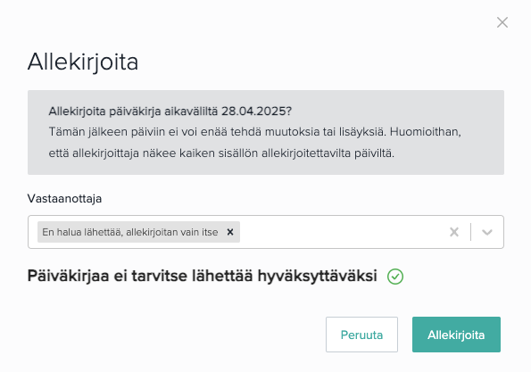This screenshot has width=531, height=372.
Task: Click the vertical separator beside the dropdown chevron
Action: (x=470, y=232)
